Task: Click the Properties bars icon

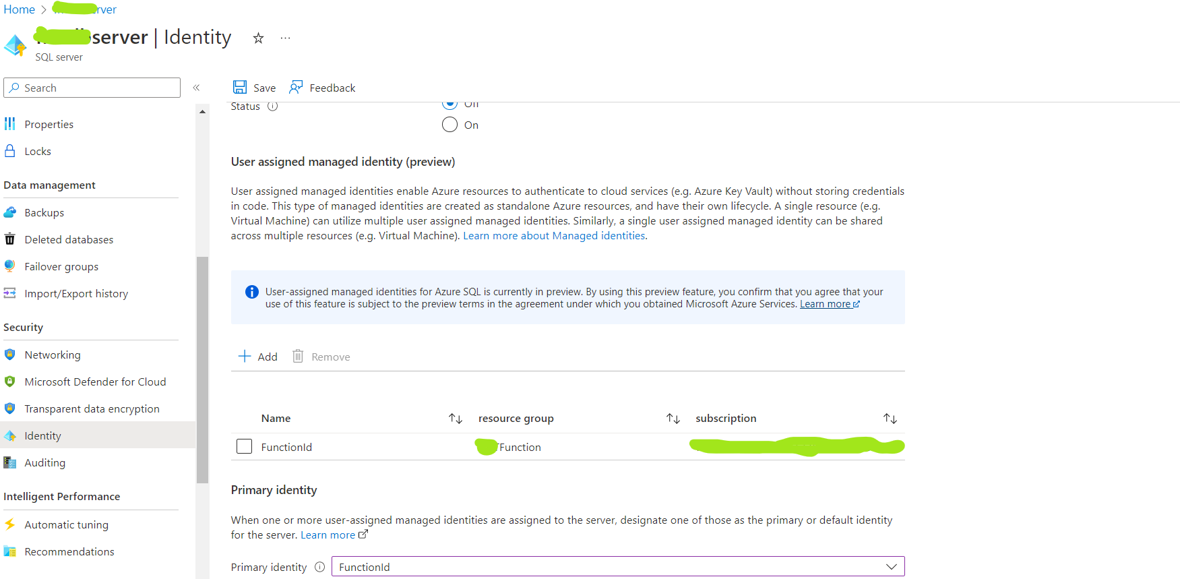Action: [x=9, y=124]
